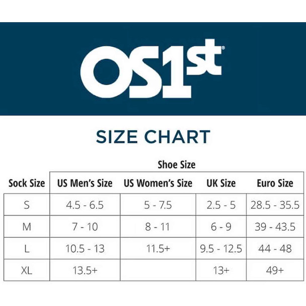Click the 11.5+ women's size cell
Screen dimensions: 306x306
[158, 249]
